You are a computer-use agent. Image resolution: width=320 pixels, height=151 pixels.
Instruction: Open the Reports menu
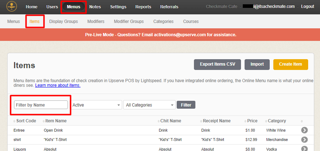point(143,7)
